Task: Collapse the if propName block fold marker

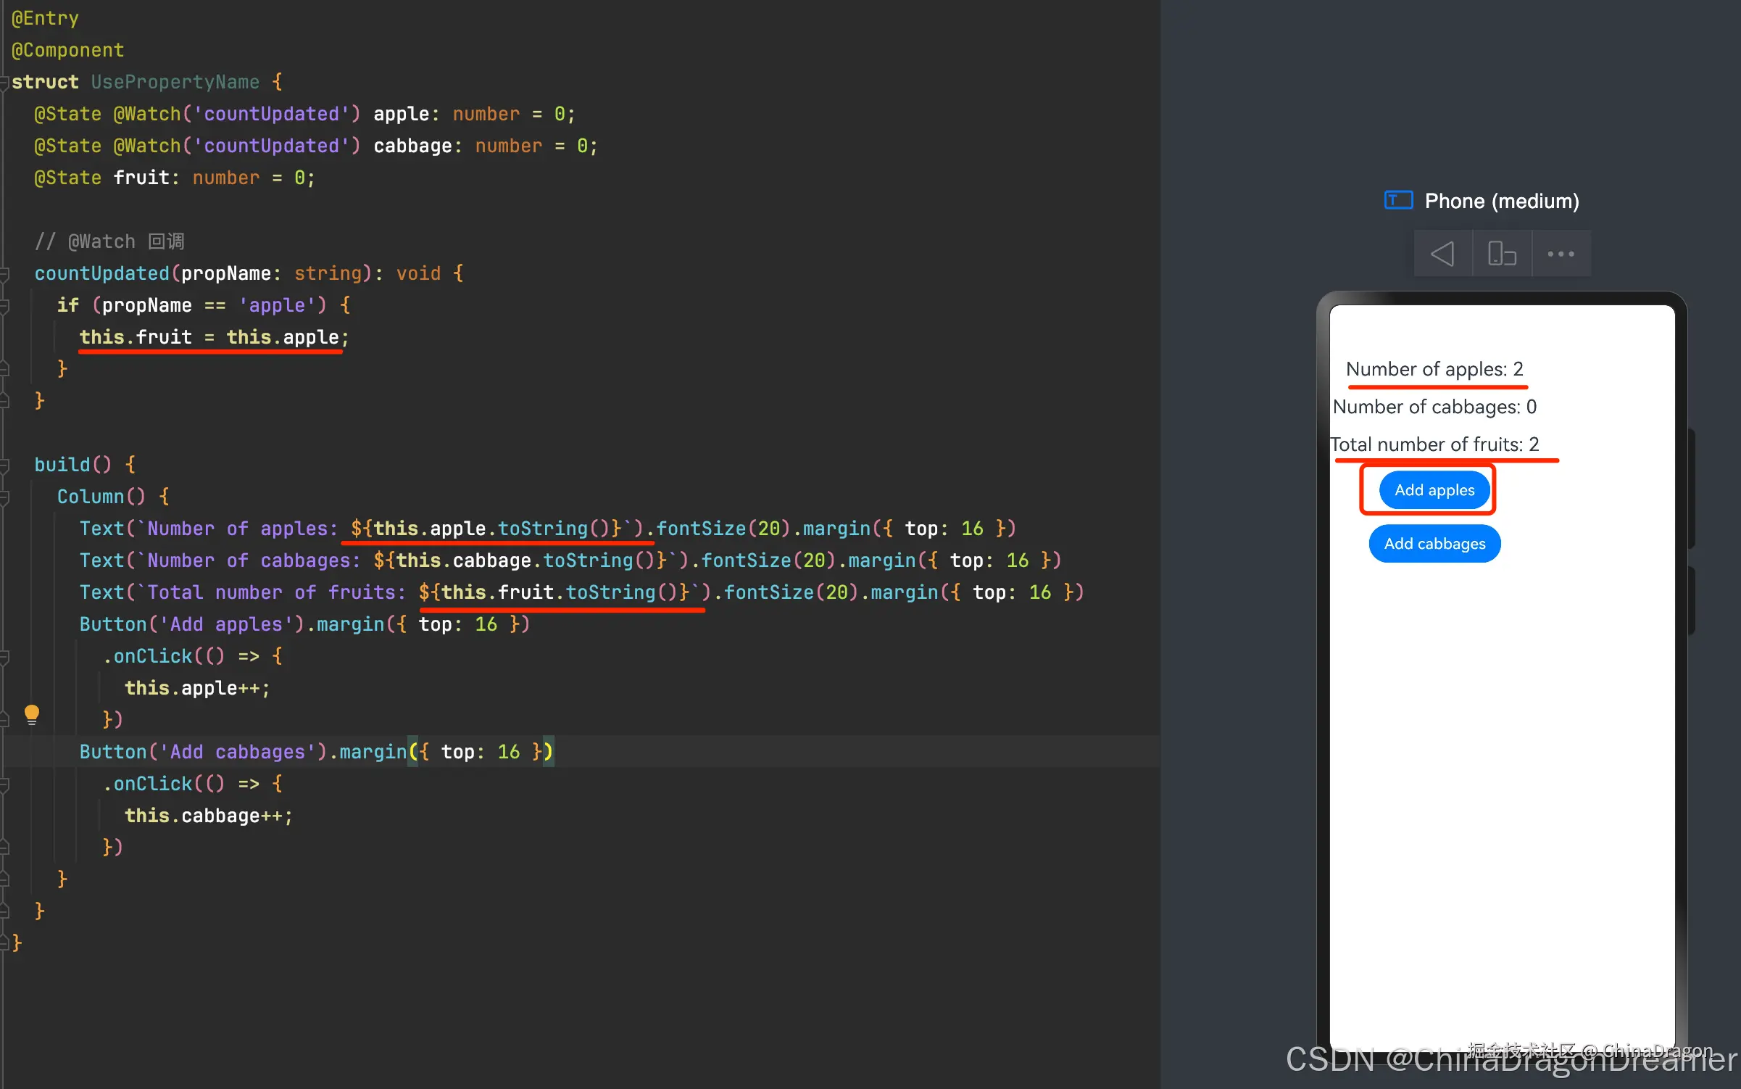Action: (x=4, y=306)
